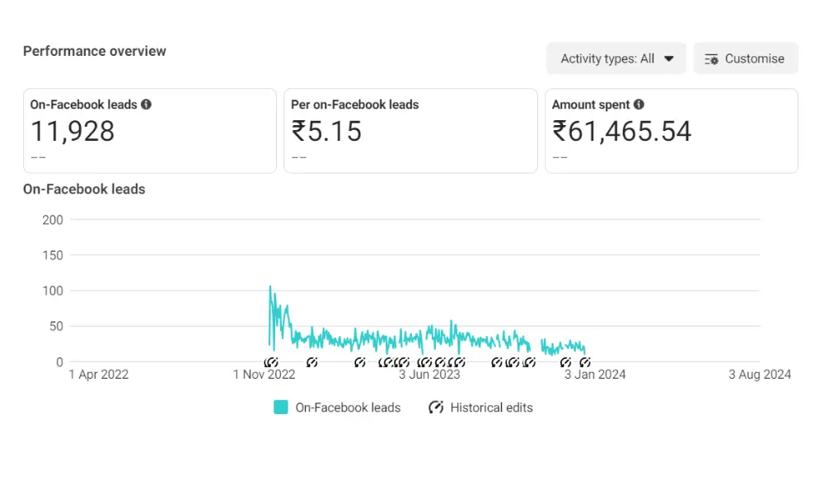Select the Per on-Facebook leads card
Viewport: 824px width, 494px height.
pos(410,131)
